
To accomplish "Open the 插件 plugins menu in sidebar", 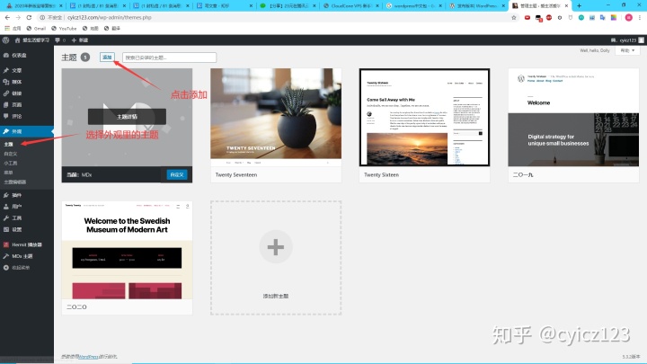I will [17, 194].
